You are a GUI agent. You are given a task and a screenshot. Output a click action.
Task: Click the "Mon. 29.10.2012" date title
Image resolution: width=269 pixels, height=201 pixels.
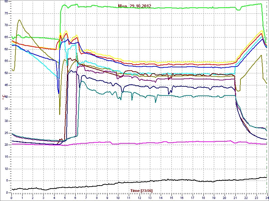(134, 6)
